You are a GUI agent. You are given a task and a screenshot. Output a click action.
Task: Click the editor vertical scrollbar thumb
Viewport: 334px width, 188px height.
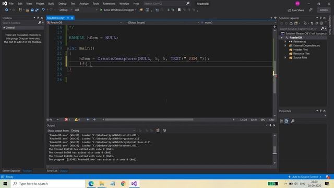point(275,77)
